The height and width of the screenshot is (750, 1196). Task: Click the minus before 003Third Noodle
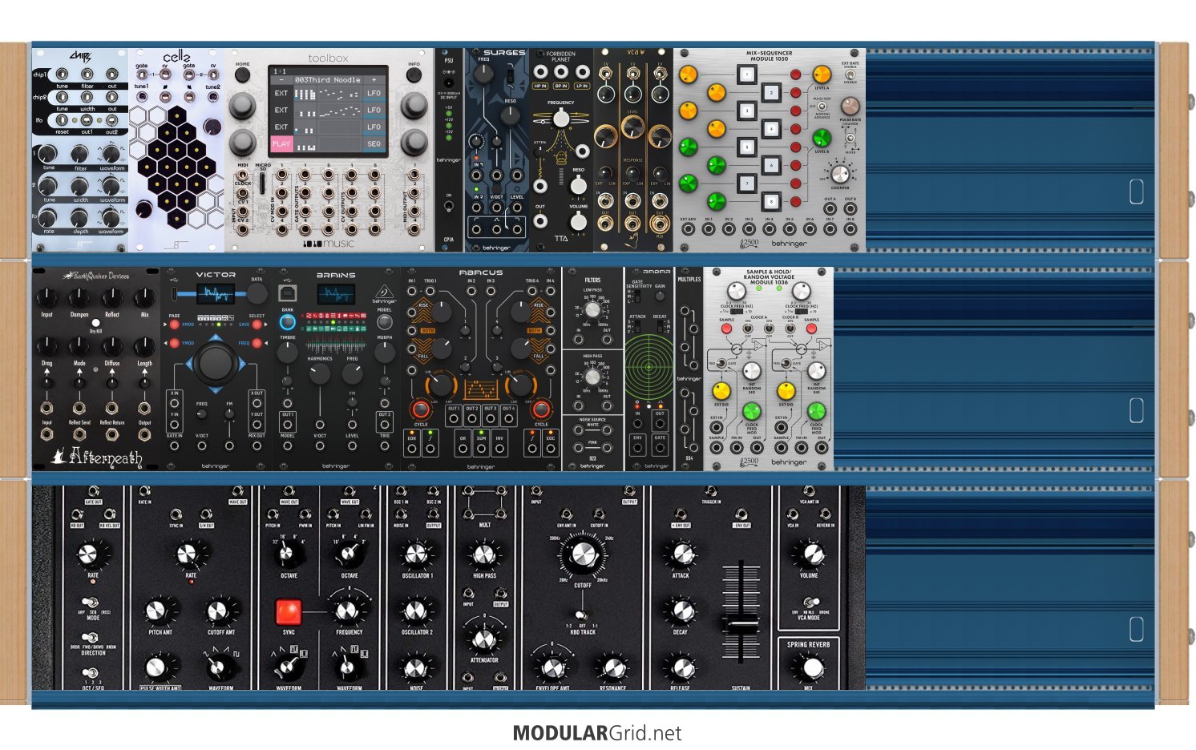pos(281,80)
